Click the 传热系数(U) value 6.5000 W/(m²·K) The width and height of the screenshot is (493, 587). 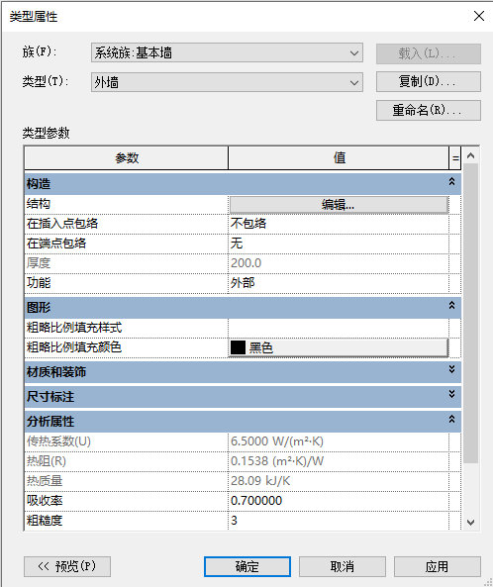339,441
